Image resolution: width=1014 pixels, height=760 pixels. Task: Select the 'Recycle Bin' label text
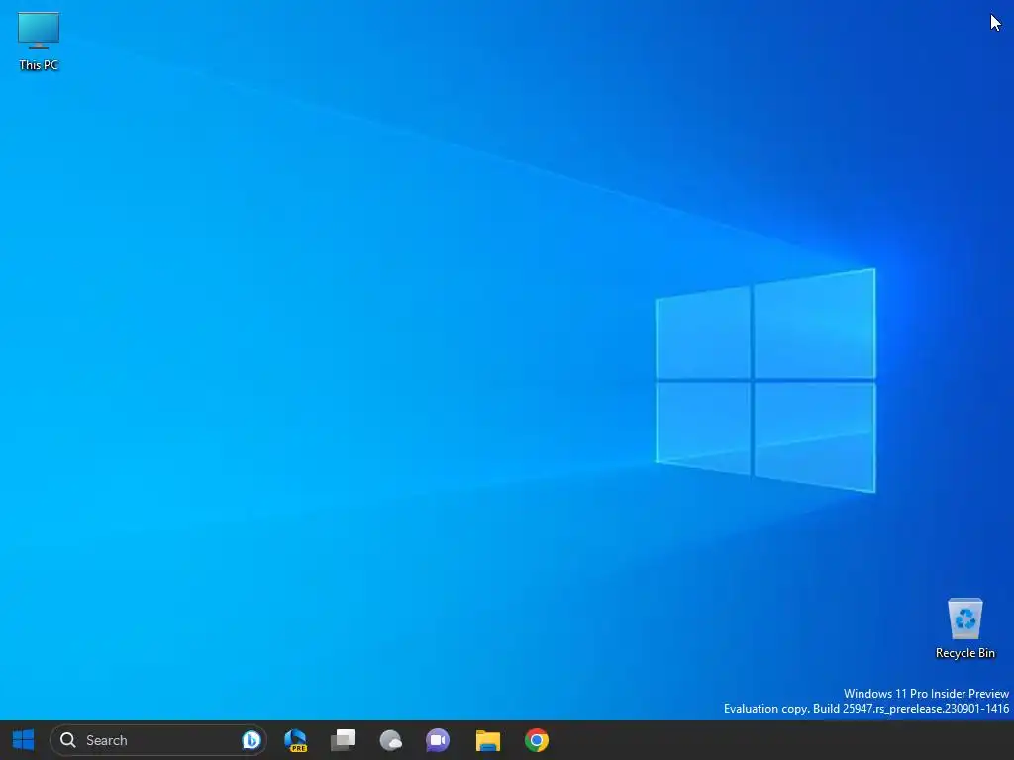(964, 653)
